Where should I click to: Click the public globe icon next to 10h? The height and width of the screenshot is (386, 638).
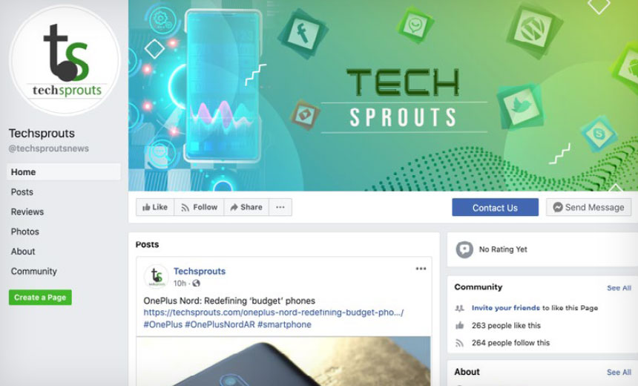click(196, 283)
